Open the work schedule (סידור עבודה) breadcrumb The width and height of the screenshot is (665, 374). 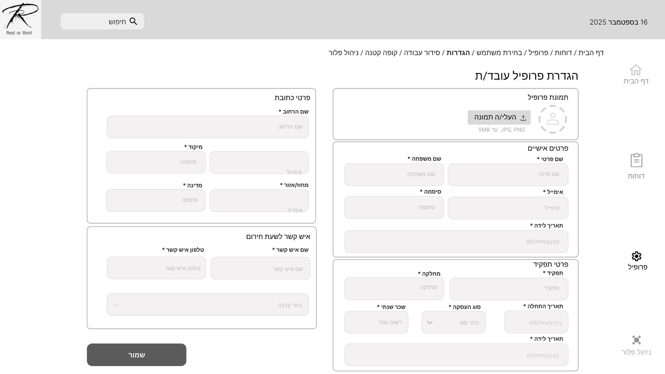point(422,53)
